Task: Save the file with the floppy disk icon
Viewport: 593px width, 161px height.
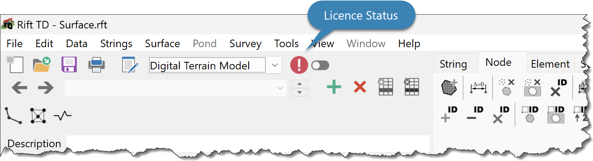Action: 69,65
